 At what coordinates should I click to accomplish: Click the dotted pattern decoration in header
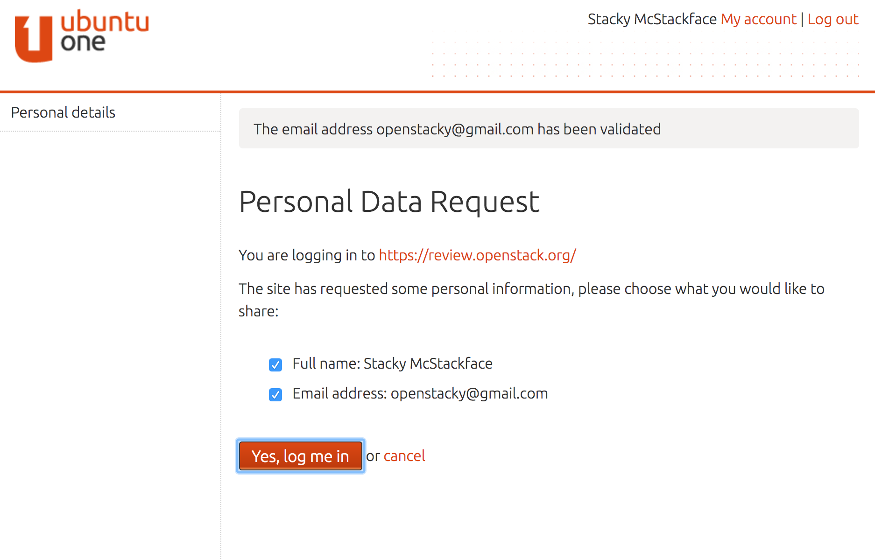(644, 59)
